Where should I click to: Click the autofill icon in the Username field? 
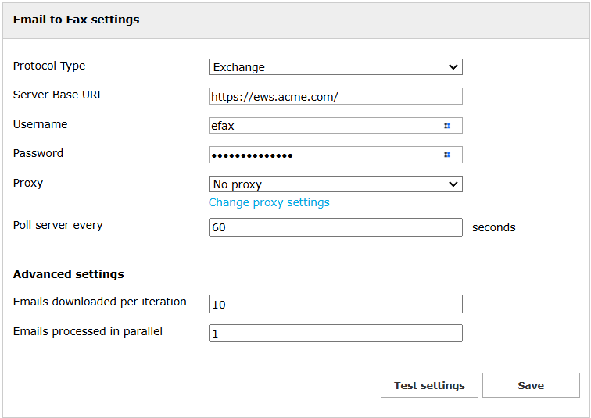click(447, 125)
